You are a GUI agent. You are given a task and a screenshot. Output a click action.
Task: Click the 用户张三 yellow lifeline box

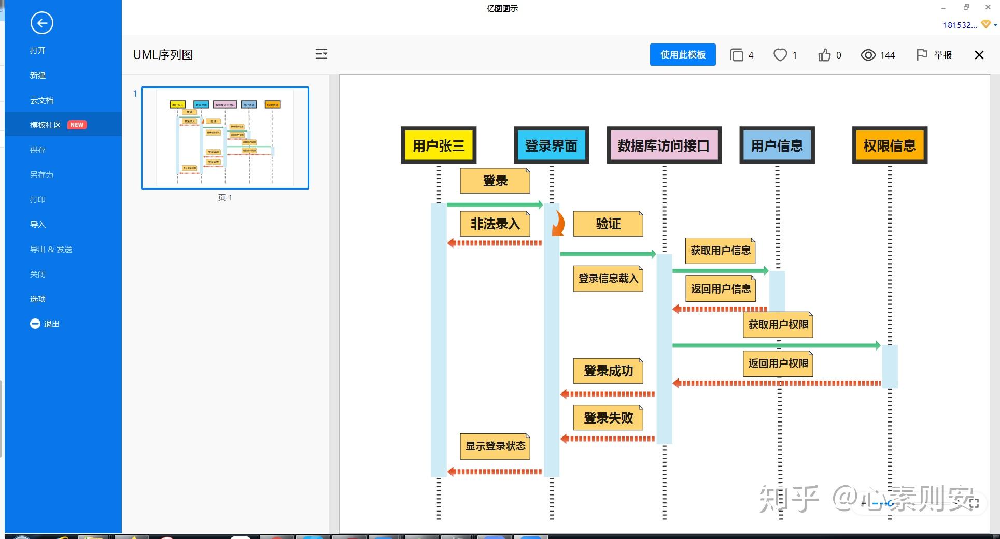click(x=439, y=145)
